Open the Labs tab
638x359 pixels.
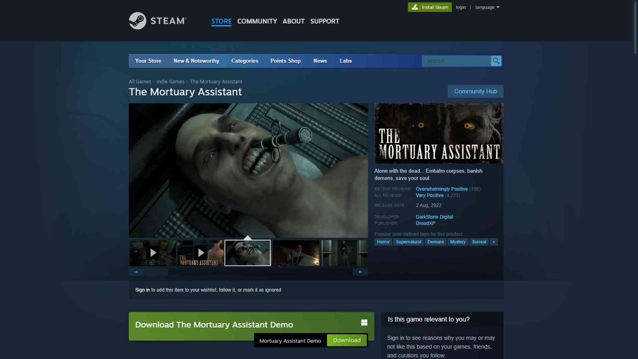click(346, 61)
